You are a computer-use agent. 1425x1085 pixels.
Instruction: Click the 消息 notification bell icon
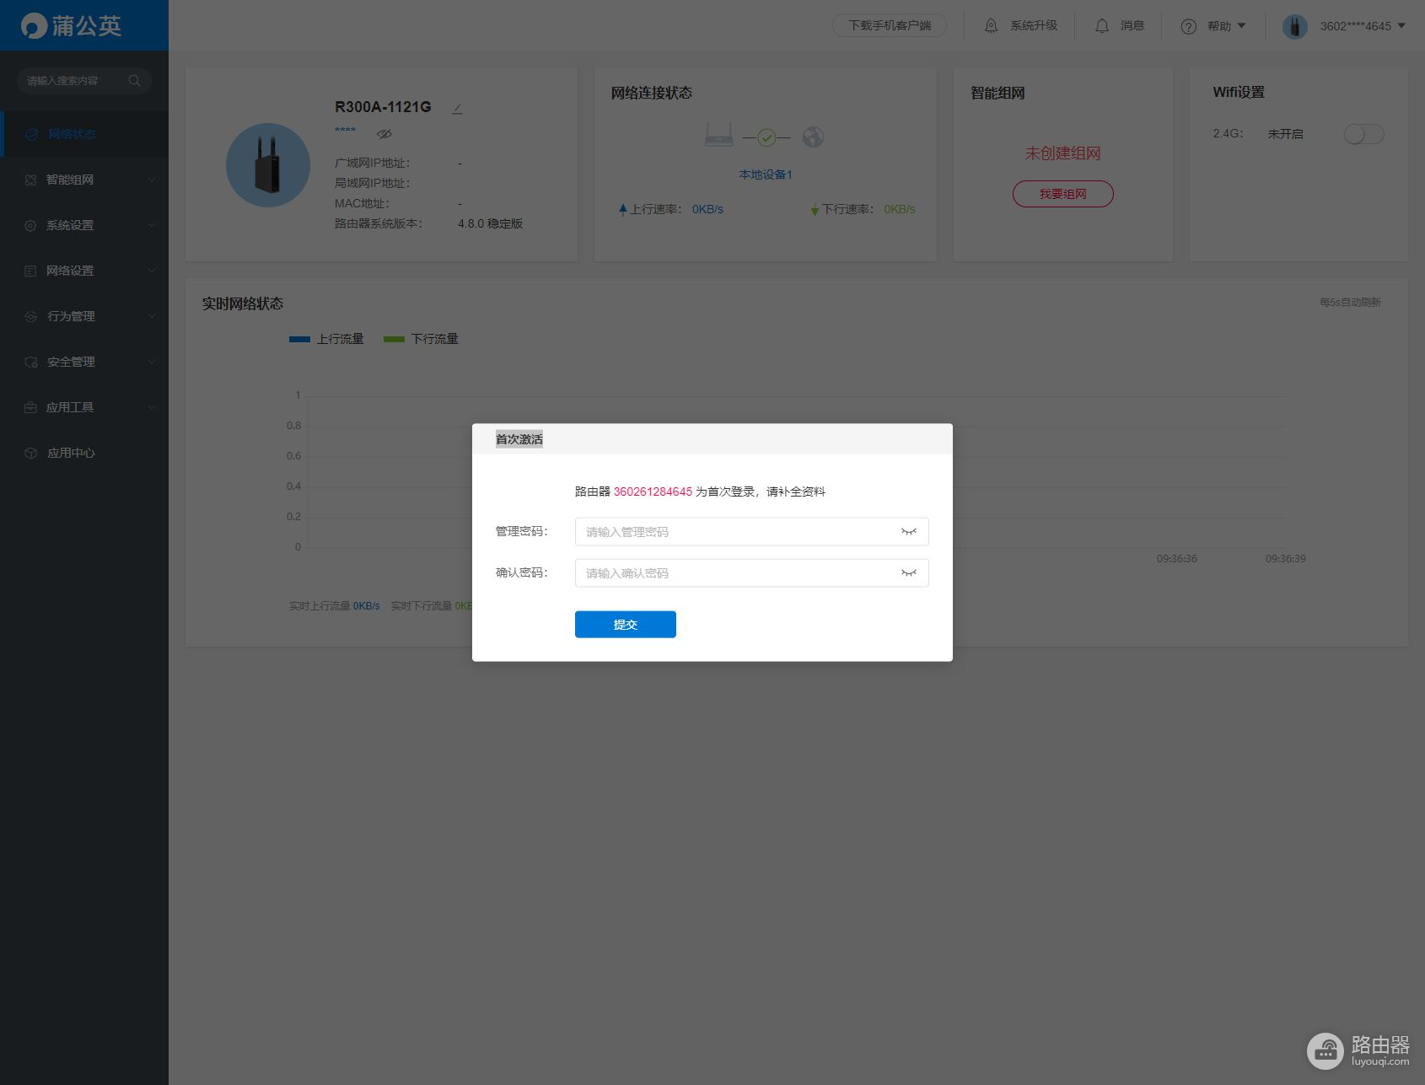1102,26
